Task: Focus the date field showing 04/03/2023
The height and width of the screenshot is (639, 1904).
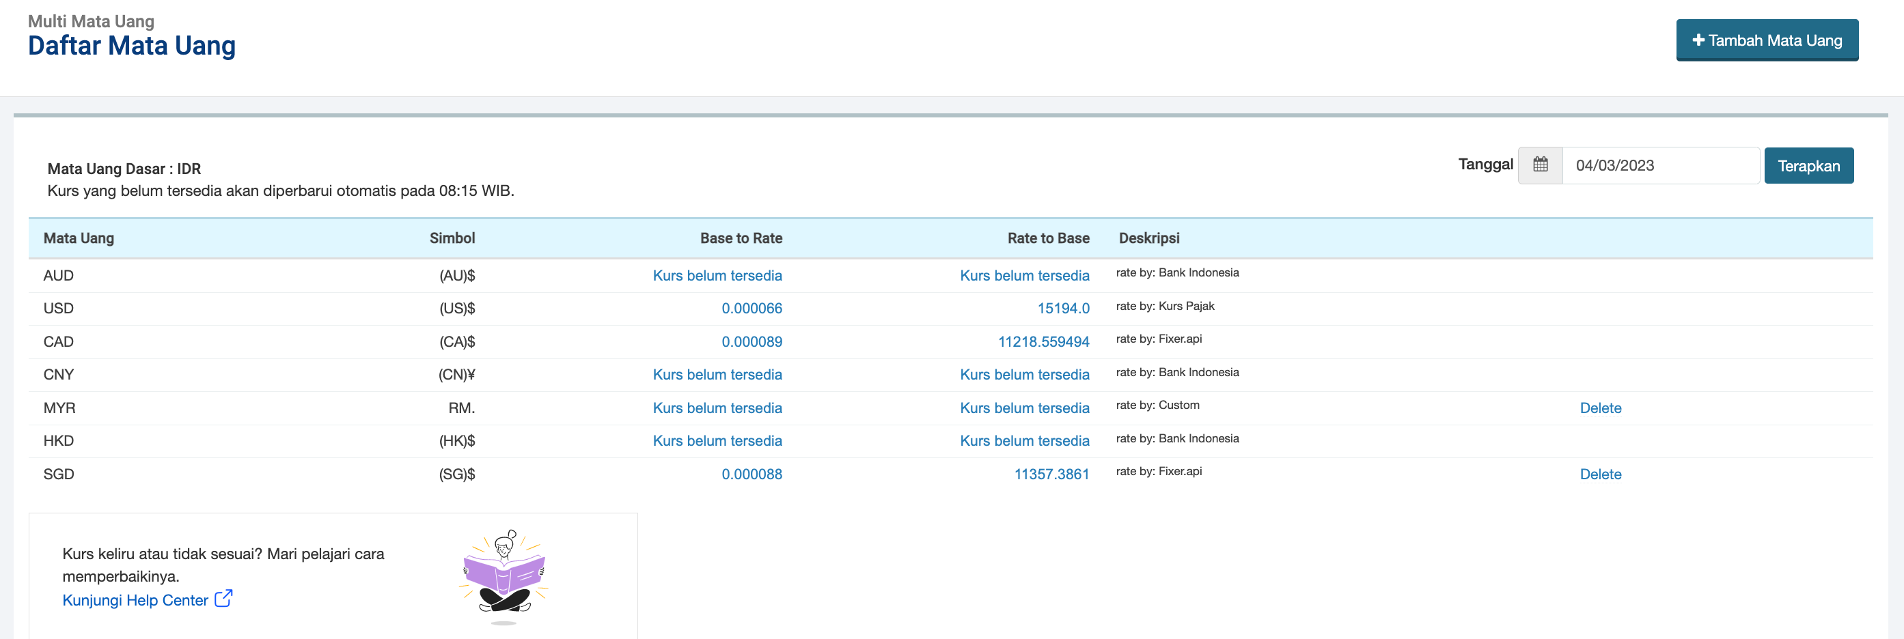Action: click(x=1660, y=165)
